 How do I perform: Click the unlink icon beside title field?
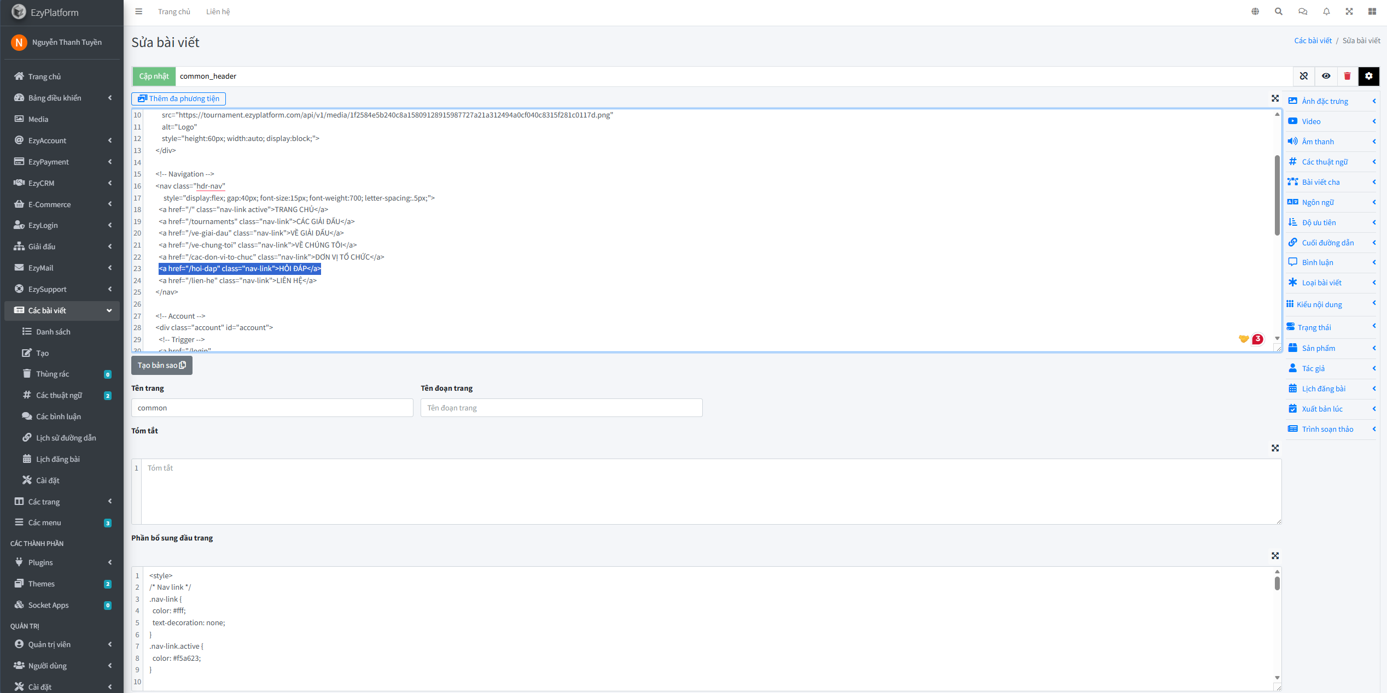[x=1304, y=76]
